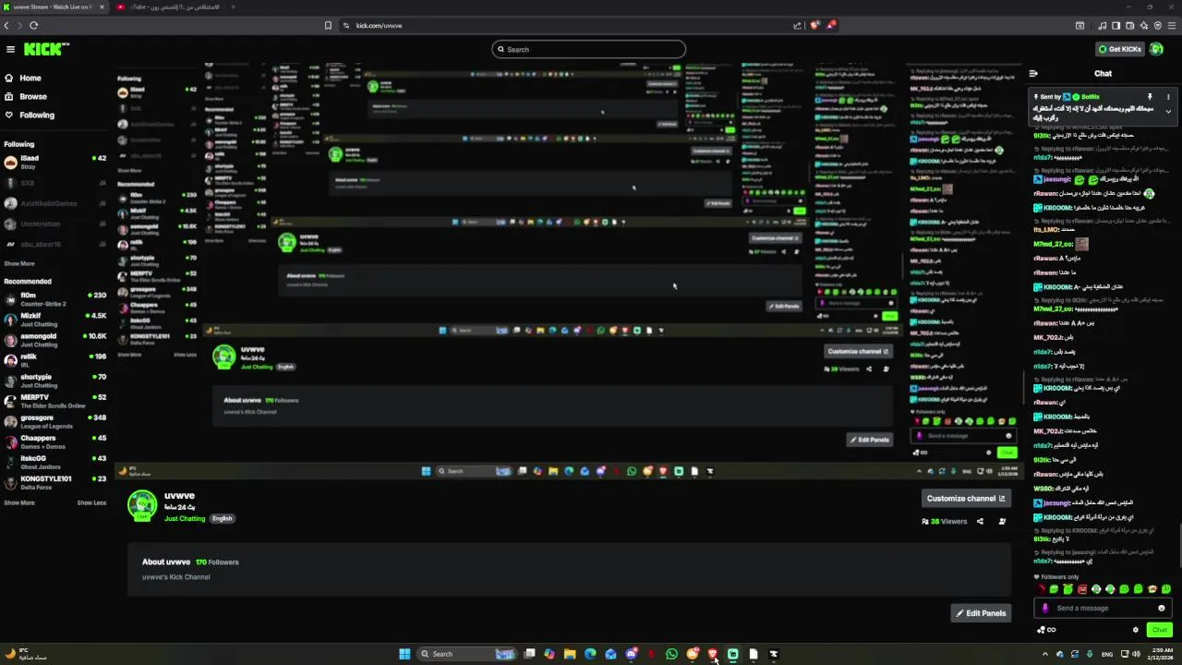Click Edit Panels button
1182x665 pixels.
point(981,613)
